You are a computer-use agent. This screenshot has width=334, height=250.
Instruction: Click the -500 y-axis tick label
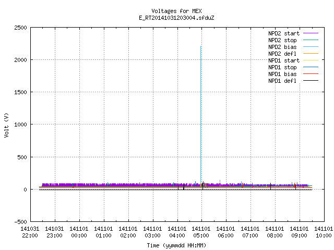[x=20, y=222]
